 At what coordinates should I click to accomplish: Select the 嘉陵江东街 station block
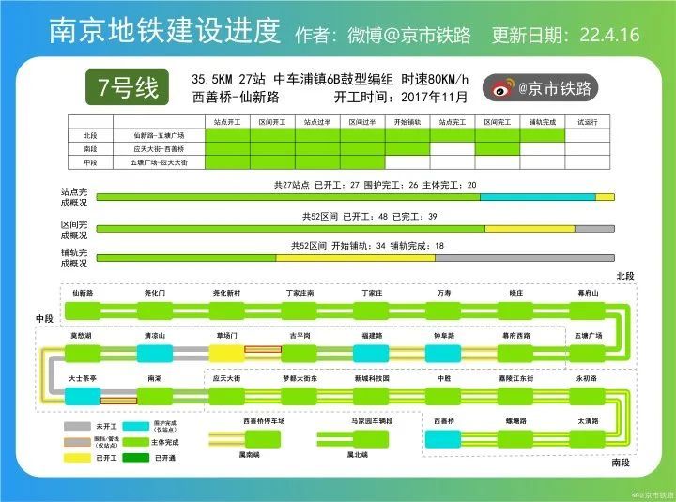coord(515,396)
